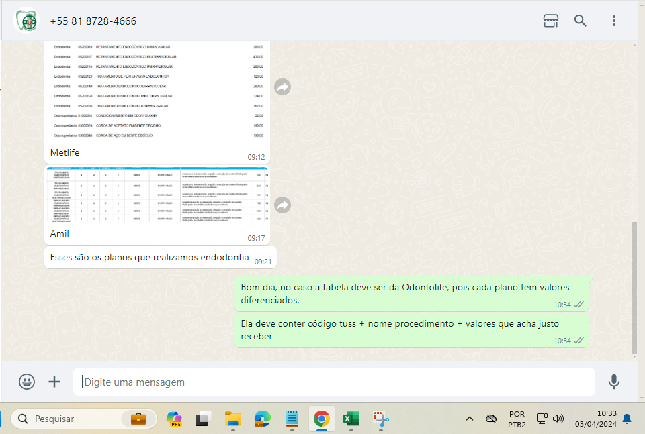The image size is (645, 434).
Task: Open contact info for +55 81 8728-4666
Action: (x=93, y=21)
